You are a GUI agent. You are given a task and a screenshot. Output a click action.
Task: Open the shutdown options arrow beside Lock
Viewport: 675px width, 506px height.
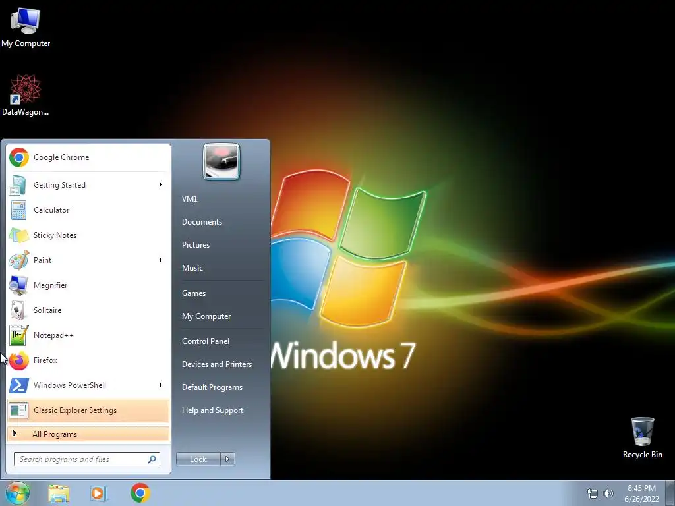227,459
